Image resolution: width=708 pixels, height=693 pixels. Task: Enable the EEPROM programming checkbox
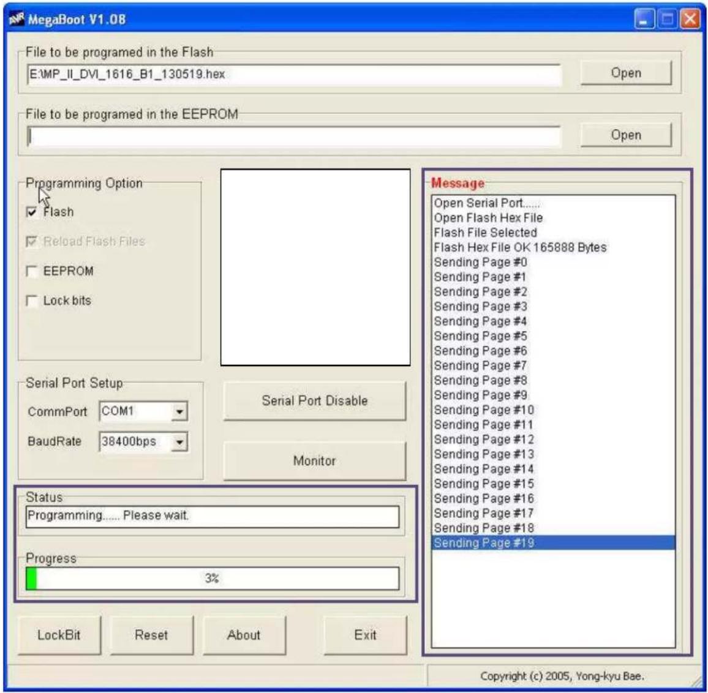coord(32,271)
